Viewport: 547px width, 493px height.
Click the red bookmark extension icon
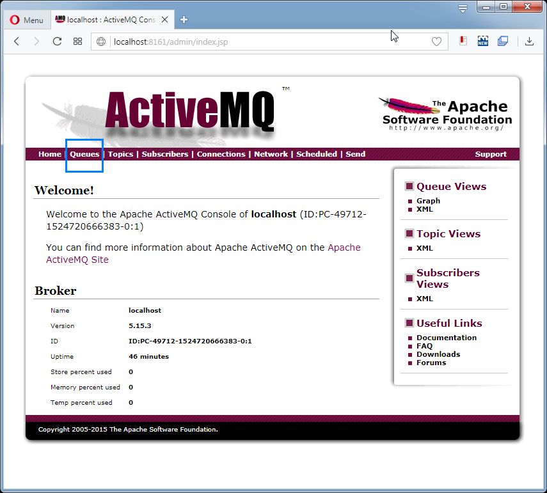[463, 41]
